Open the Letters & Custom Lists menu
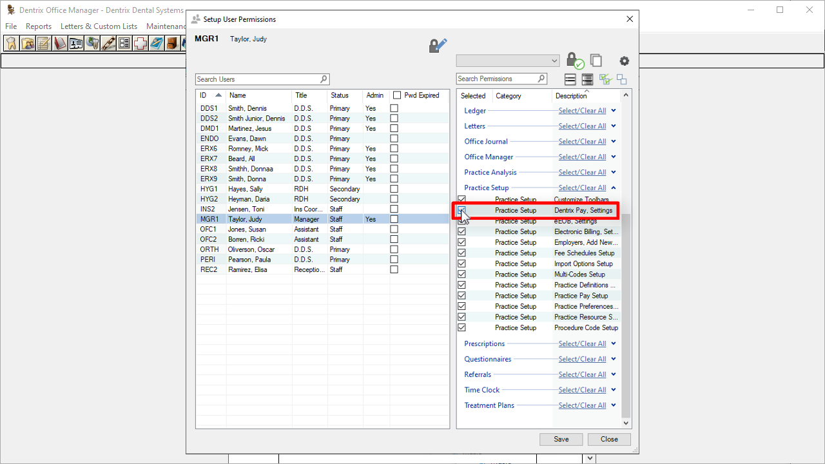Viewport: 825px width, 464px height. (99, 26)
